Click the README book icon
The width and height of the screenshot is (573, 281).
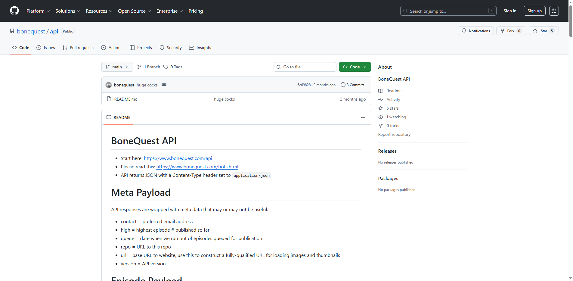click(x=109, y=117)
